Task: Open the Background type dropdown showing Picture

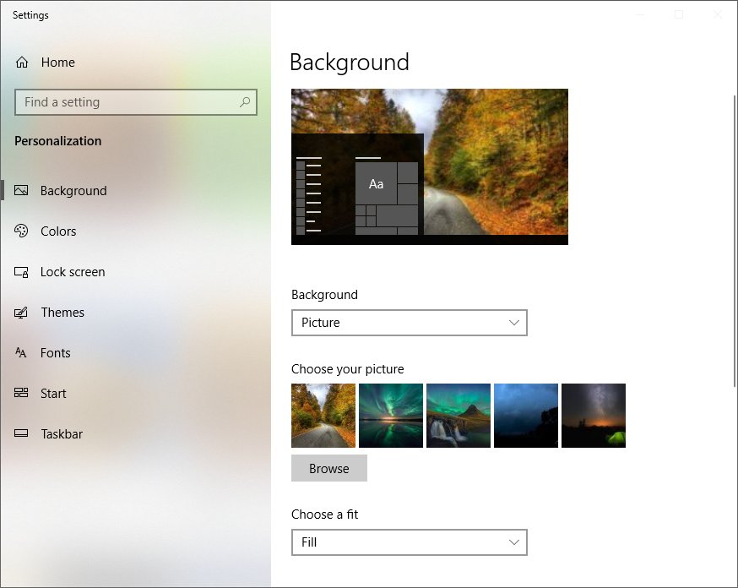Action: click(x=409, y=323)
